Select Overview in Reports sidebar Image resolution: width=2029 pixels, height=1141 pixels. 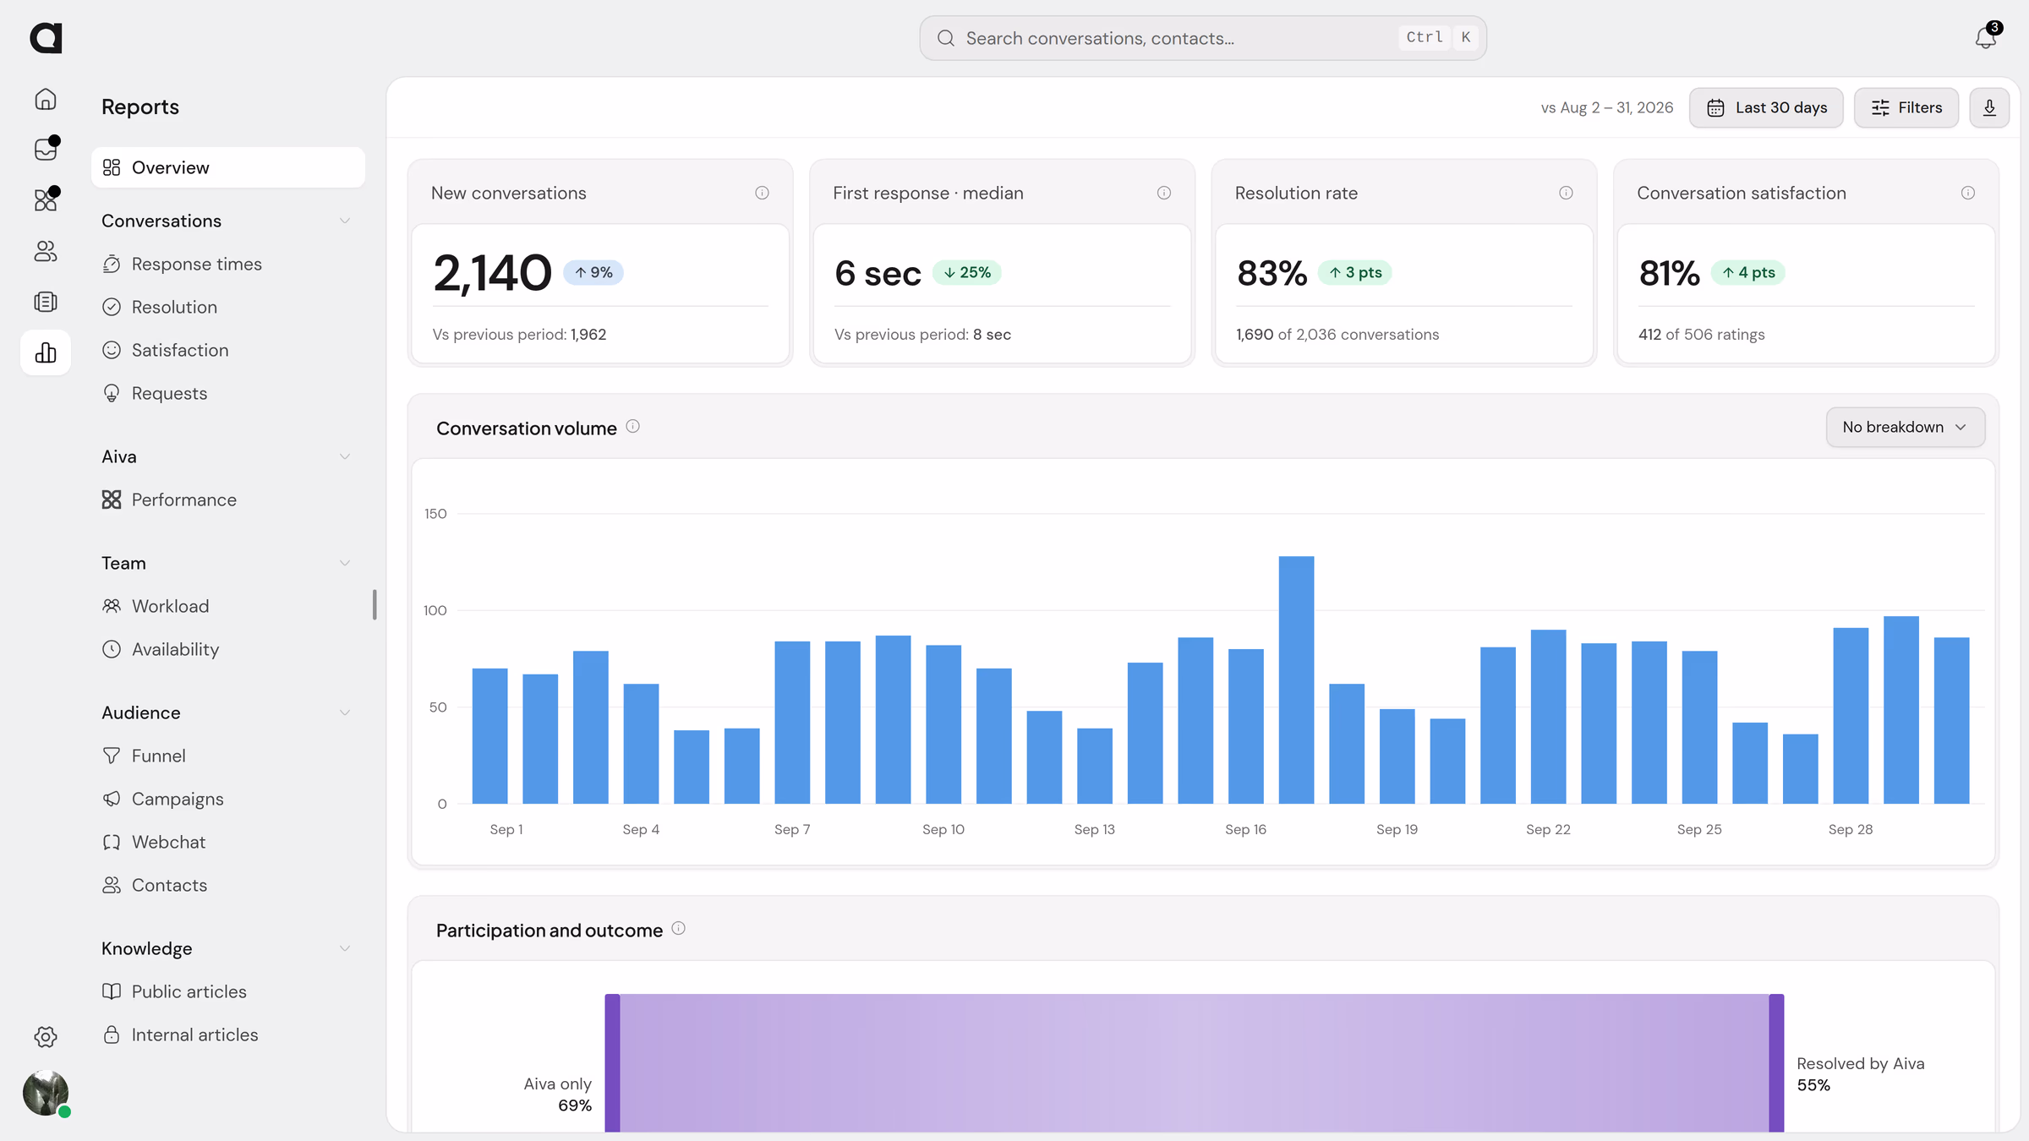(x=228, y=167)
